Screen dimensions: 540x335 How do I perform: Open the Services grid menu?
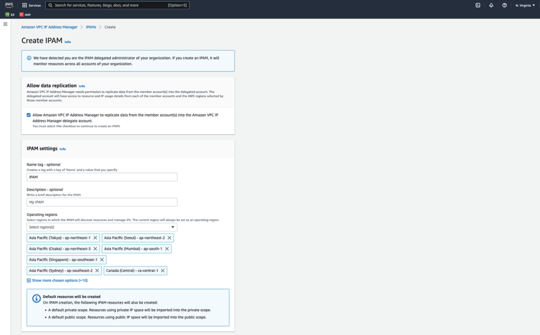tap(31, 5)
